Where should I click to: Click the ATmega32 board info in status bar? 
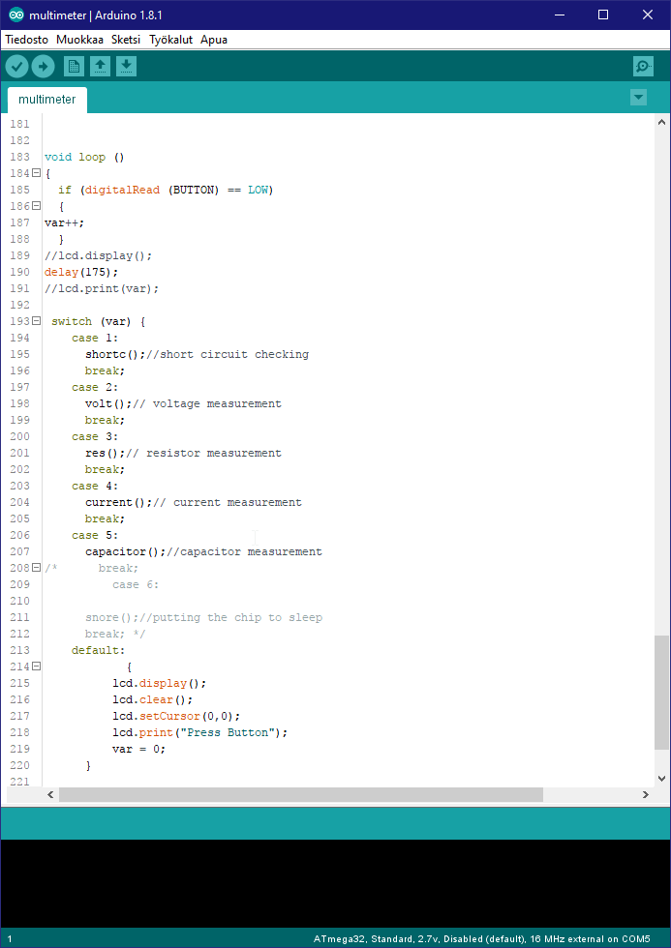coord(481,939)
